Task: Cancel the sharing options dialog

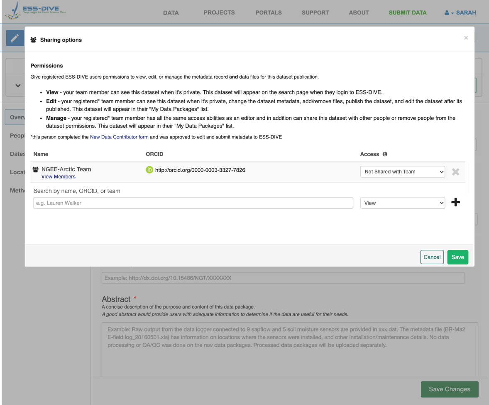Action: [x=432, y=257]
